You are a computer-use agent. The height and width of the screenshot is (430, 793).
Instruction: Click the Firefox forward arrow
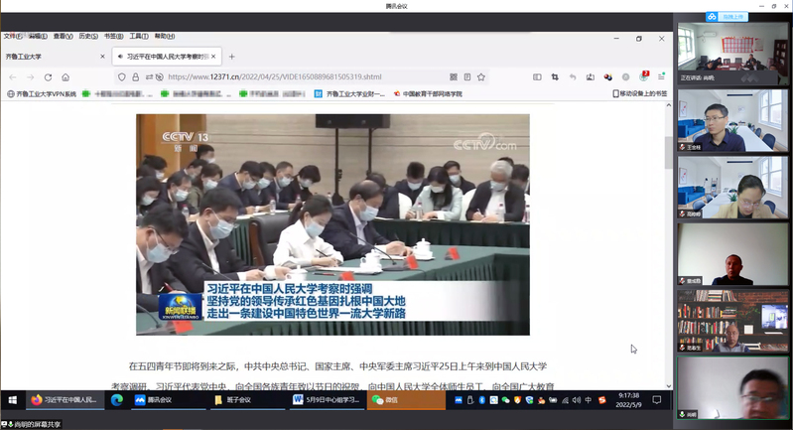coord(31,77)
